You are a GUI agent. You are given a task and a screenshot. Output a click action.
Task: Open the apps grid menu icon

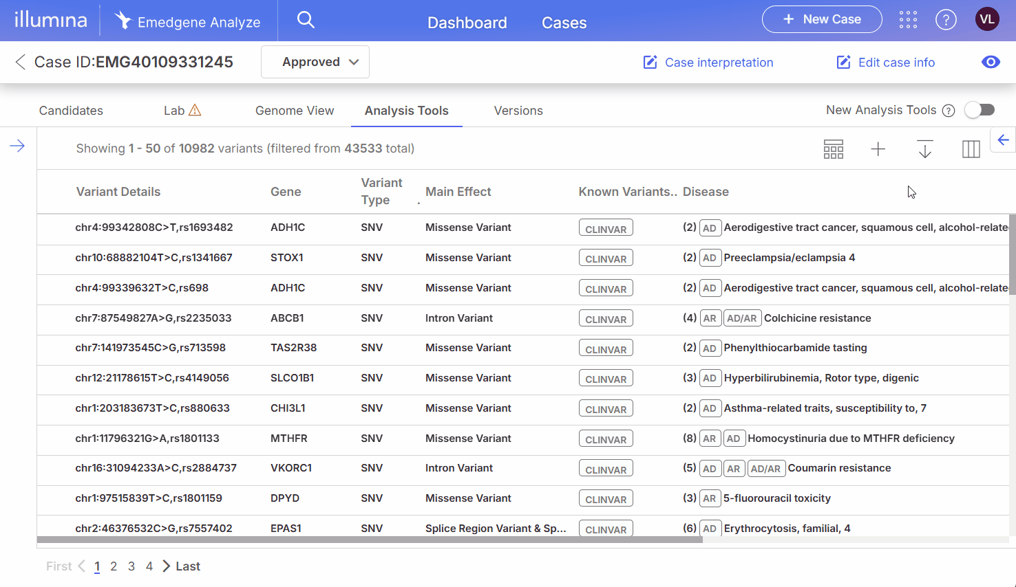coord(908,20)
